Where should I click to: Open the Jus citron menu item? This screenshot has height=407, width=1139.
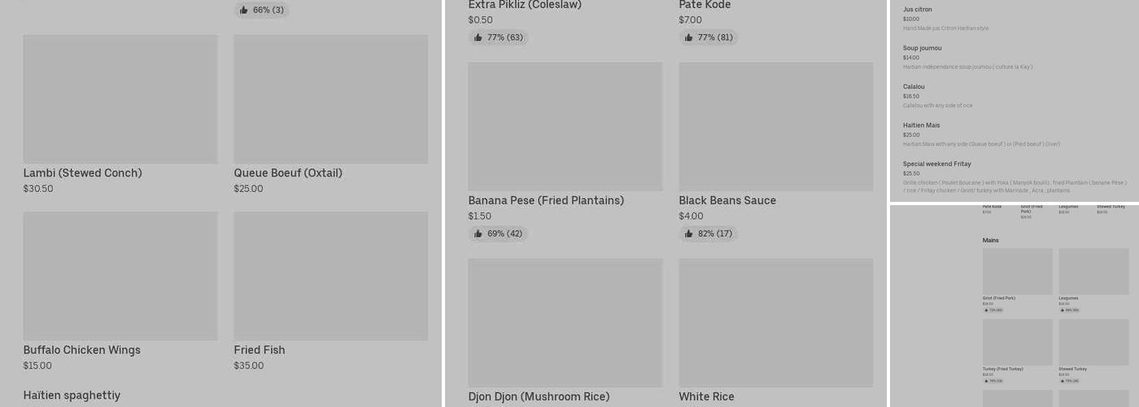[918, 10]
